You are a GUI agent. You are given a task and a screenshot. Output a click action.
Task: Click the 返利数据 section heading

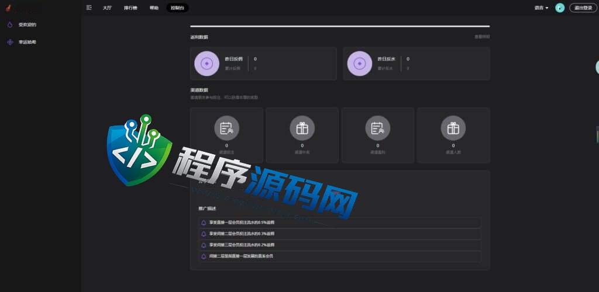click(199, 37)
